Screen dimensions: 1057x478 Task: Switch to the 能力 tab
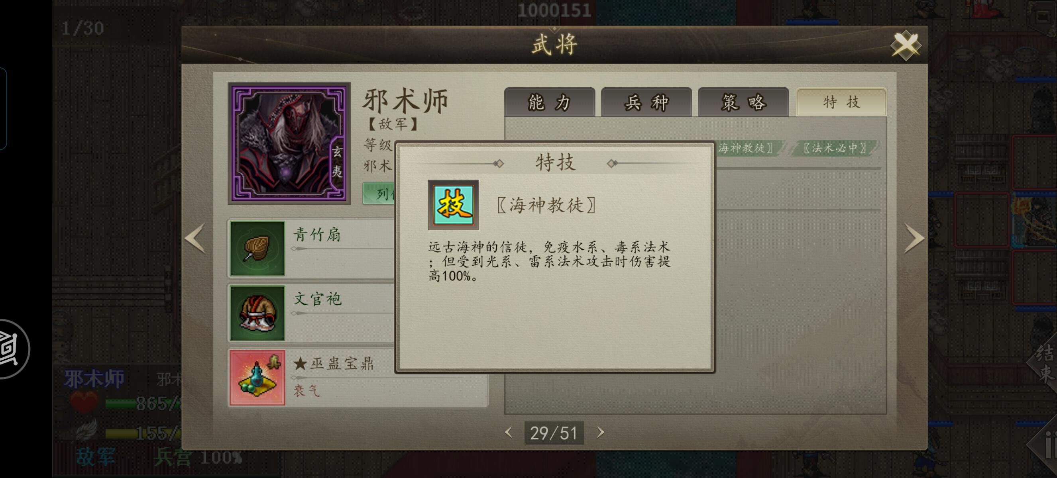(550, 102)
